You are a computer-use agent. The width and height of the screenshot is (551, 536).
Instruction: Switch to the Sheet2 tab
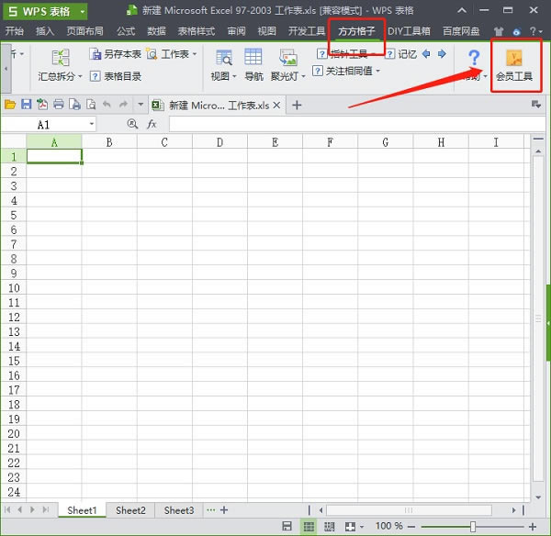tap(130, 510)
